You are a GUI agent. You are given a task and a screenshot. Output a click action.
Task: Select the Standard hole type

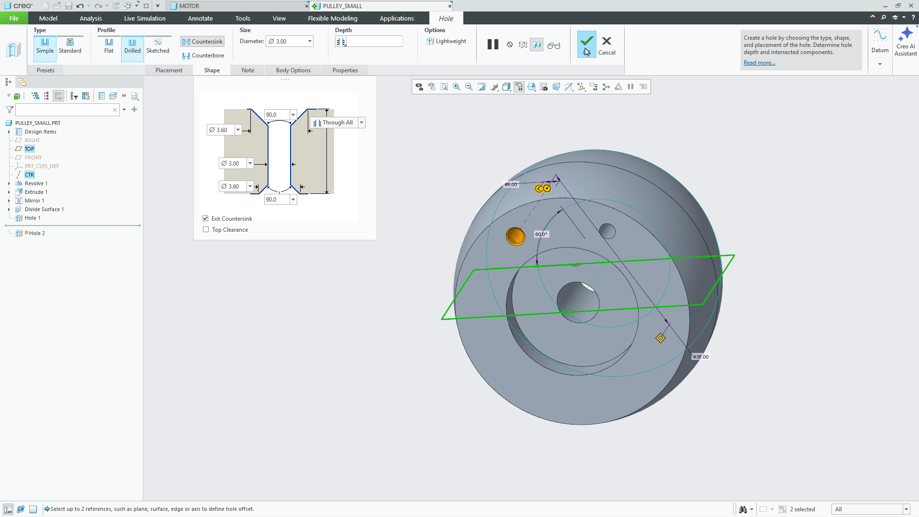pyautogui.click(x=70, y=46)
